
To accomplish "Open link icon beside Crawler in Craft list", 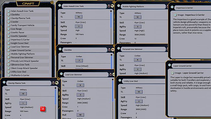I will coord(9,22).
